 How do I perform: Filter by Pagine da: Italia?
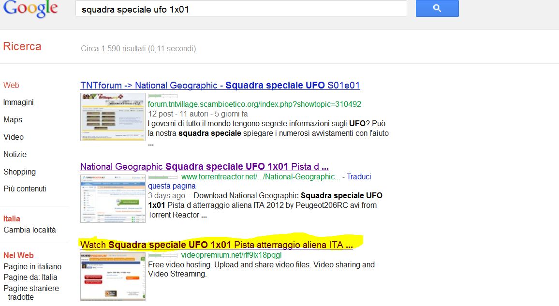[30, 277]
